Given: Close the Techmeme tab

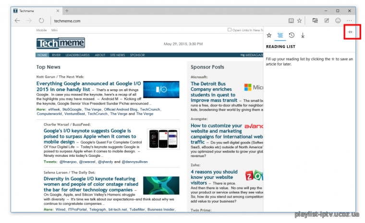Looking at the screenshot, I should (58, 11).
